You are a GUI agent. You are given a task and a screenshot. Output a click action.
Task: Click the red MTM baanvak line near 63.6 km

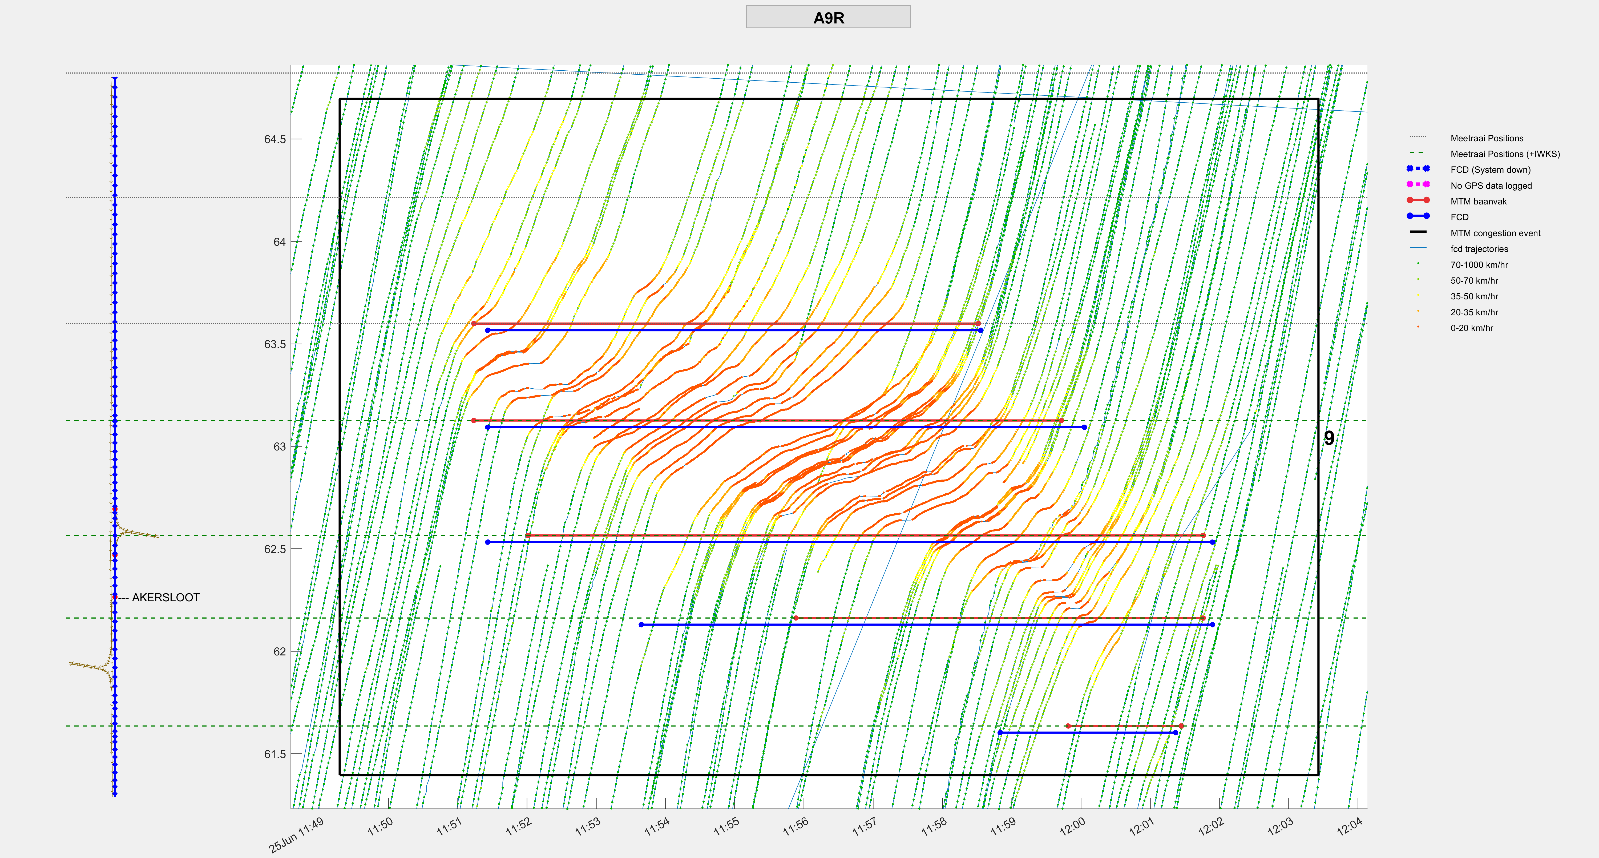[726, 324]
